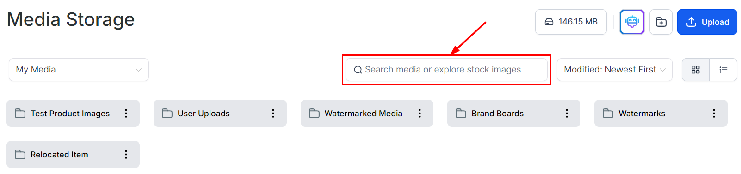Image resolution: width=741 pixels, height=174 pixels.
Task: Focus the search media input field
Action: pos(446,70)
